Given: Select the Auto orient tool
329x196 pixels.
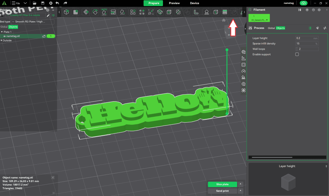Looking at the screenshot, I should 104,12.
